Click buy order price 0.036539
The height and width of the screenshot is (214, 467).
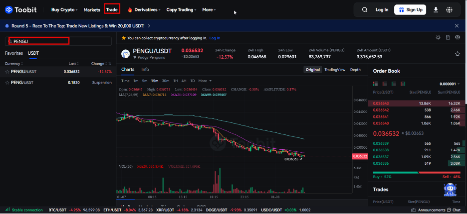click(x=381, y=143)
